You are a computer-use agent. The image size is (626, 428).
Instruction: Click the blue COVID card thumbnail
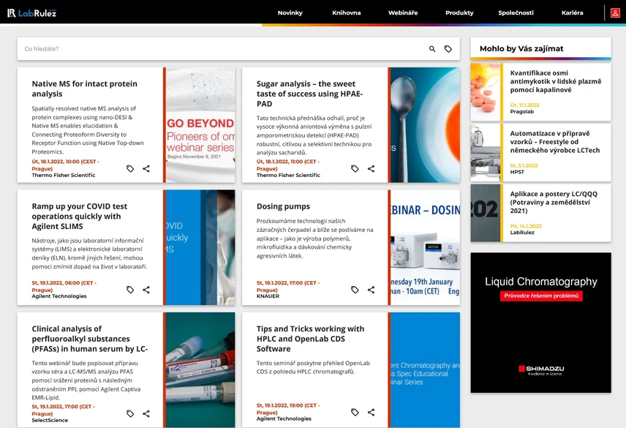click(200, 247)
